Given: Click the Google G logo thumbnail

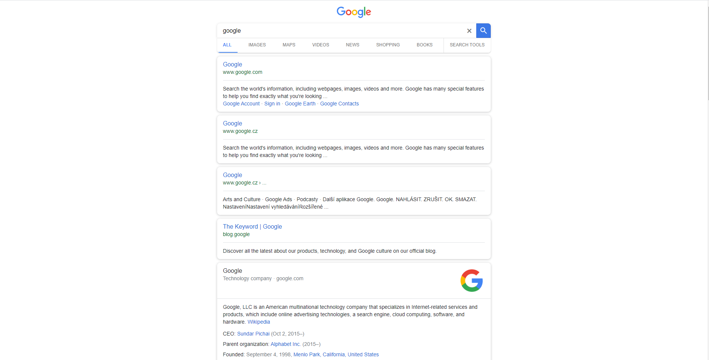Looking at the screenshot, I should pos(471,281).
